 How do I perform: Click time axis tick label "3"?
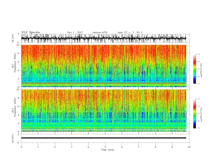pos(72,147)
